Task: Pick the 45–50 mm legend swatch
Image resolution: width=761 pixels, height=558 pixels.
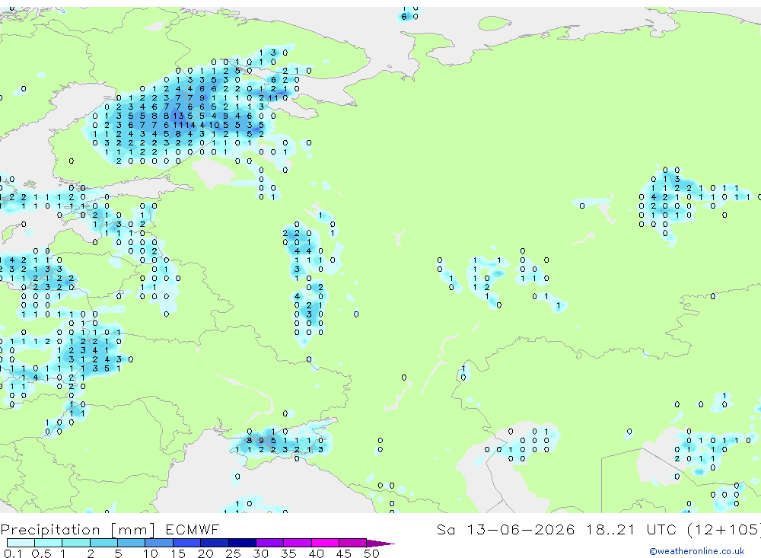Action: (x=352, y=543)
